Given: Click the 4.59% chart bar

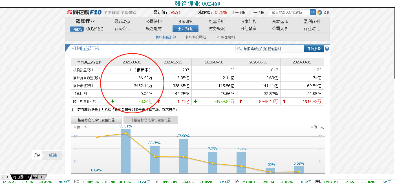Looking at the screenshot, I should [270, 171].
